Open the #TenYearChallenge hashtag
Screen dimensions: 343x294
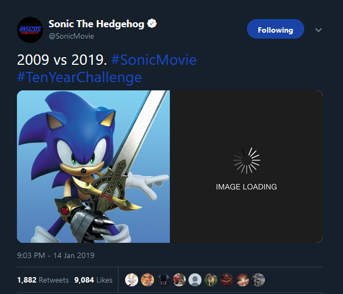(x=79, y=77)
